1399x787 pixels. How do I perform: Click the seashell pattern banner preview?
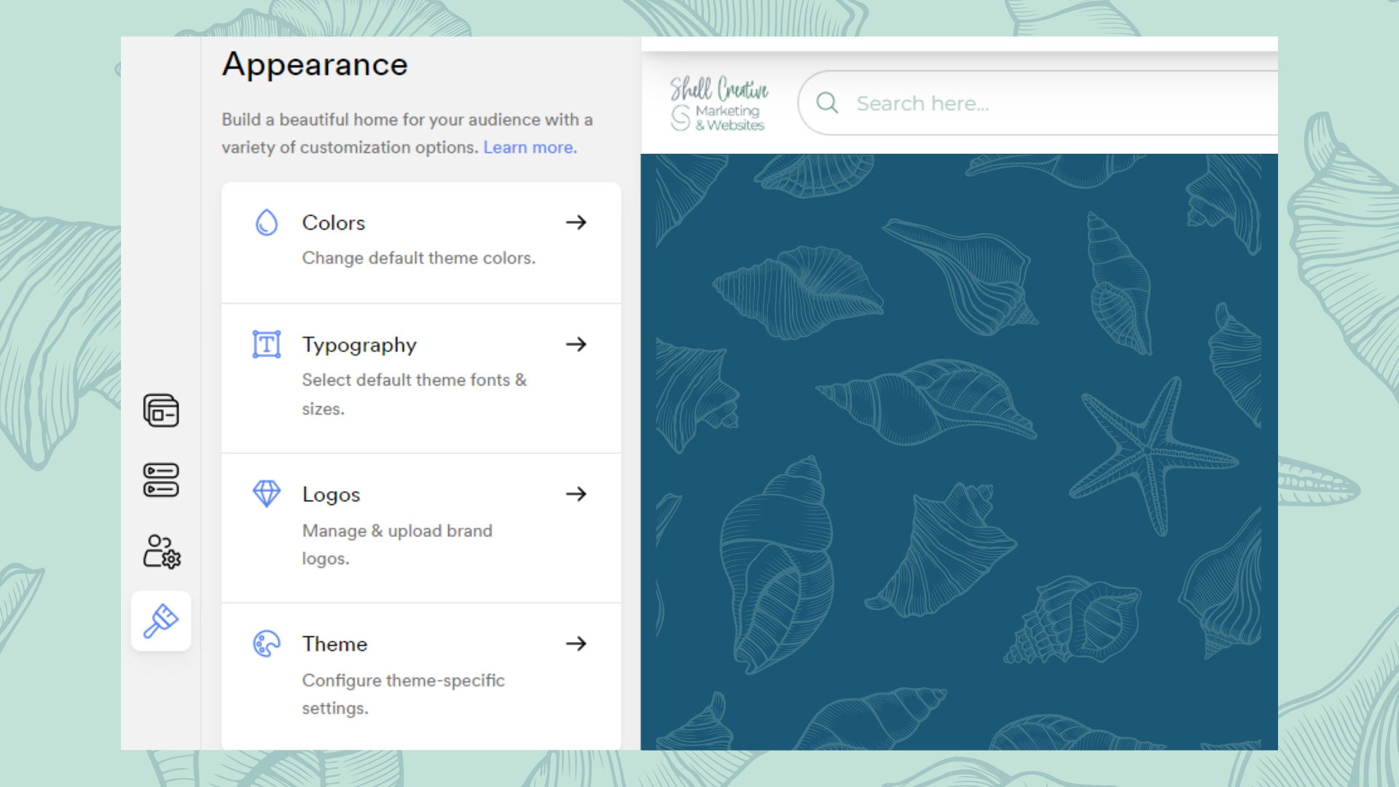959,452
